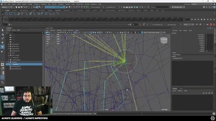
Task: Click the redo arrow icon
Action: 27,7
